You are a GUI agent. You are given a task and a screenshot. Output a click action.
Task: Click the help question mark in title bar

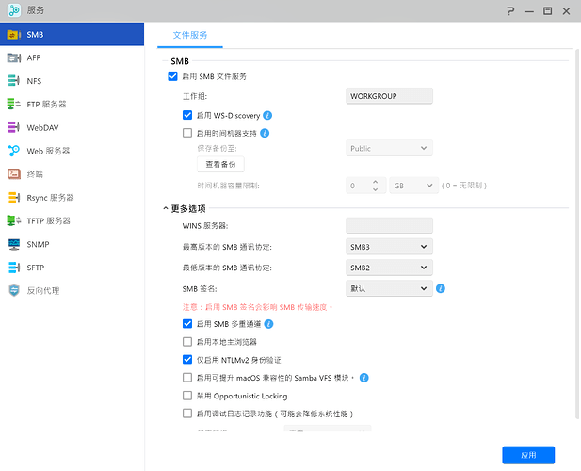point(510,10)
